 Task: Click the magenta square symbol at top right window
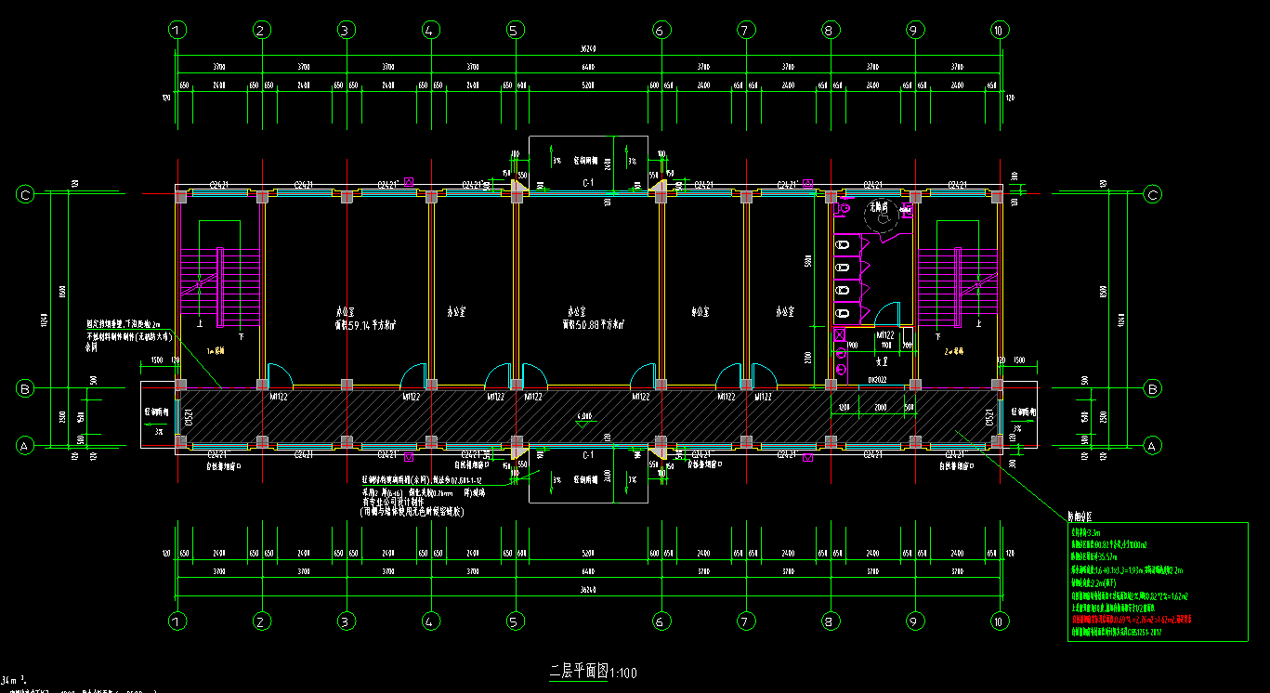807,183
